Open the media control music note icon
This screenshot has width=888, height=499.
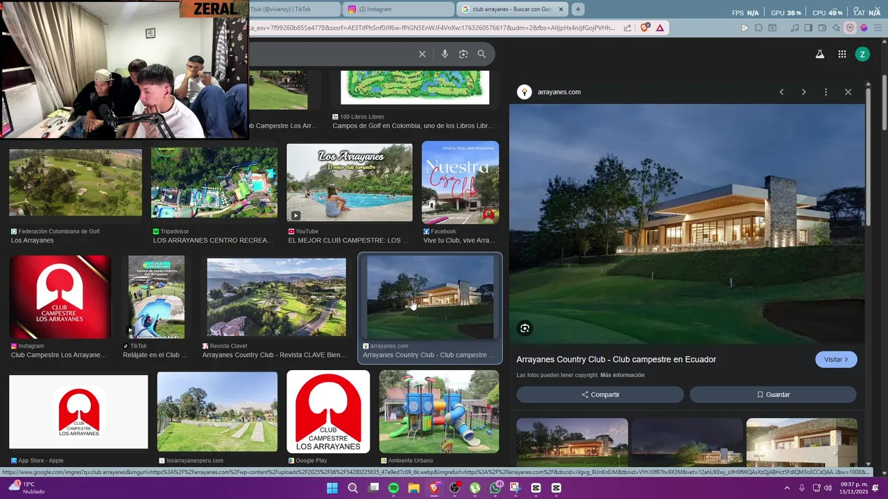pyautogui.click(x=794, y=28)
